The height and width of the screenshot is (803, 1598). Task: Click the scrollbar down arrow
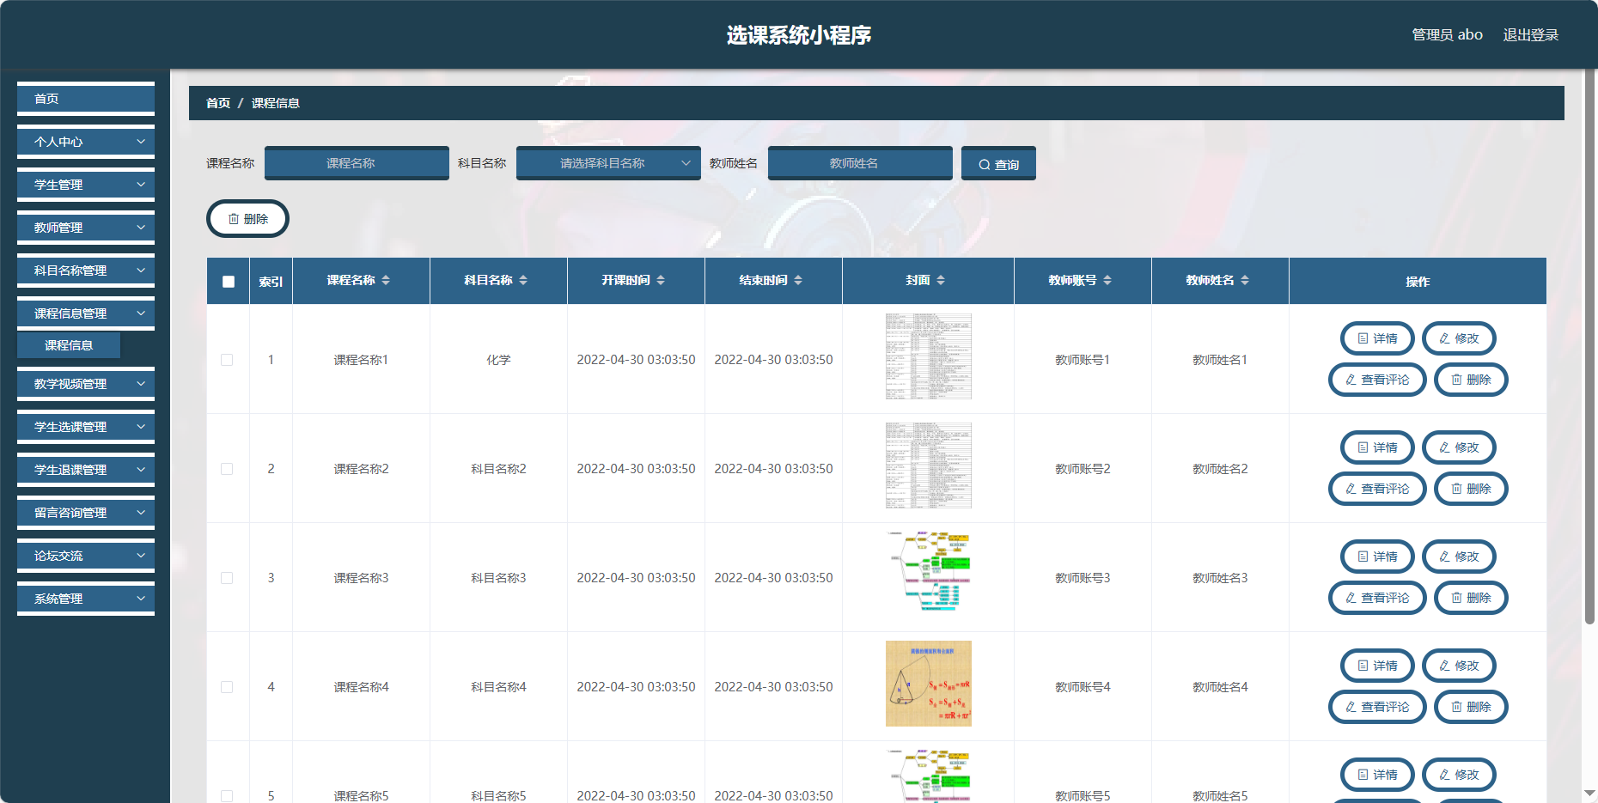click(1589, 794)
